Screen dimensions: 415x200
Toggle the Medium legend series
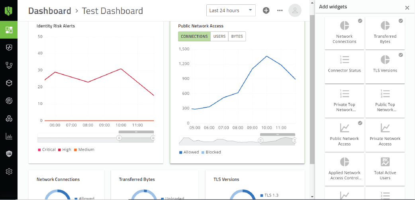pos(84,150)
